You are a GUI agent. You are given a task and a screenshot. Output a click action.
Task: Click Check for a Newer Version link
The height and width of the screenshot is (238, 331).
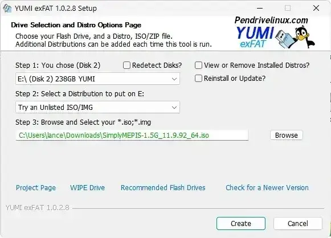(267, 187)
